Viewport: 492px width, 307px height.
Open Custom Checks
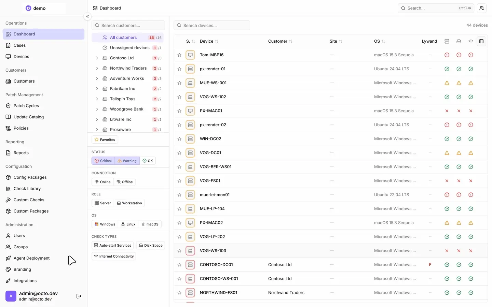(x=43, y=200)
